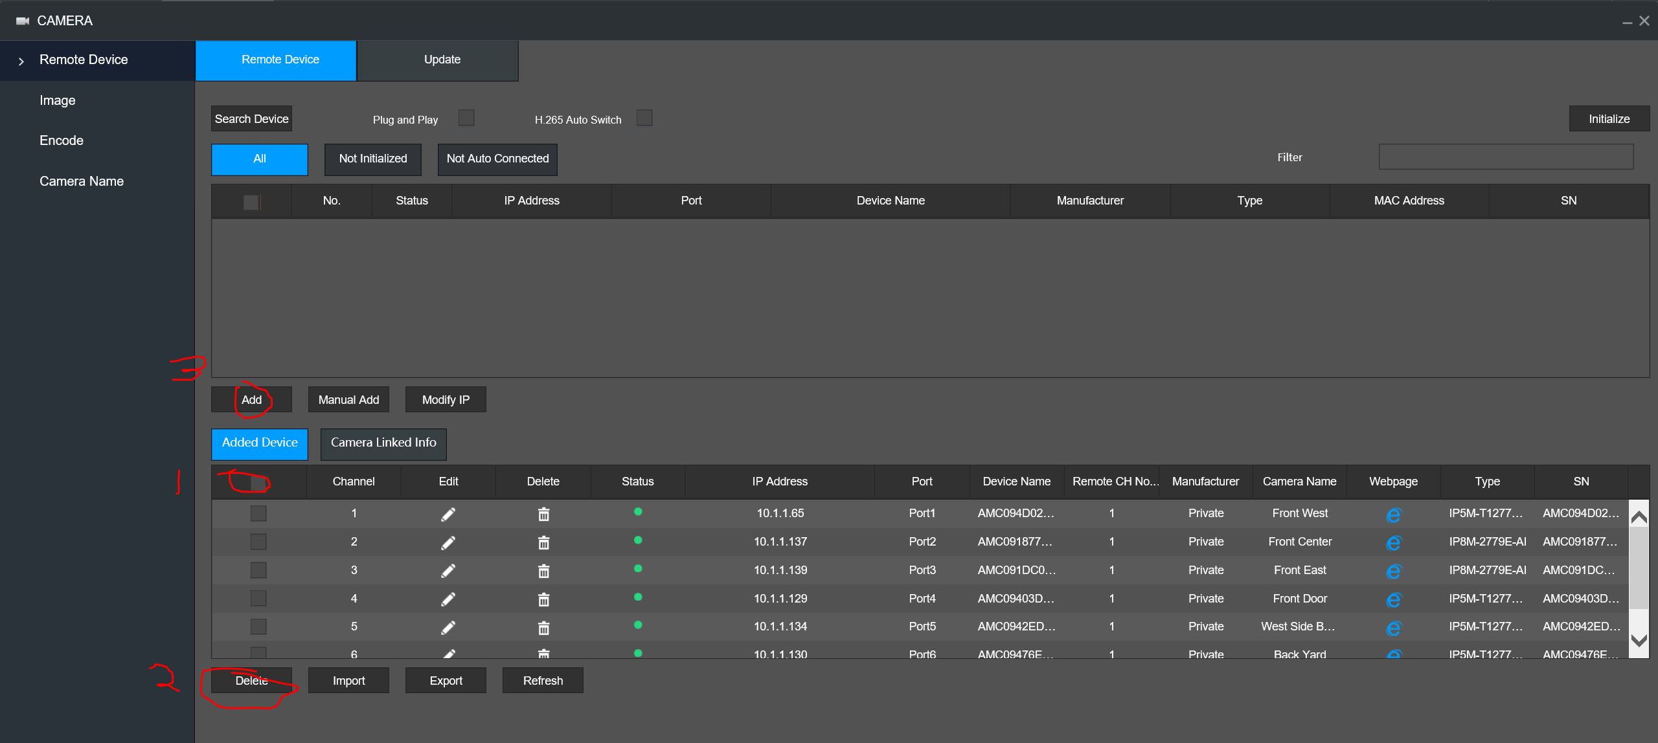Open webpage for Front Door camera
The image size is (1658, 743).
(1393, 600)
